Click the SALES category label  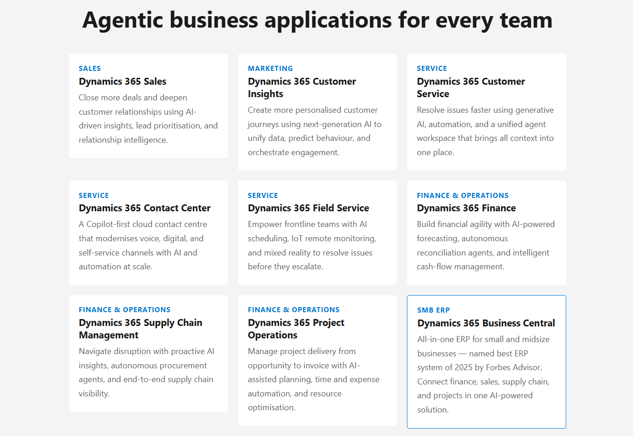[90, 69]
